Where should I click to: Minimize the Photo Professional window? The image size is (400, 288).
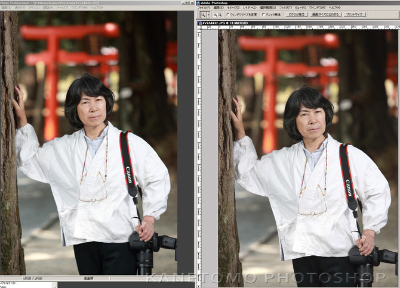pyautogui.click(x=183, y=3)
